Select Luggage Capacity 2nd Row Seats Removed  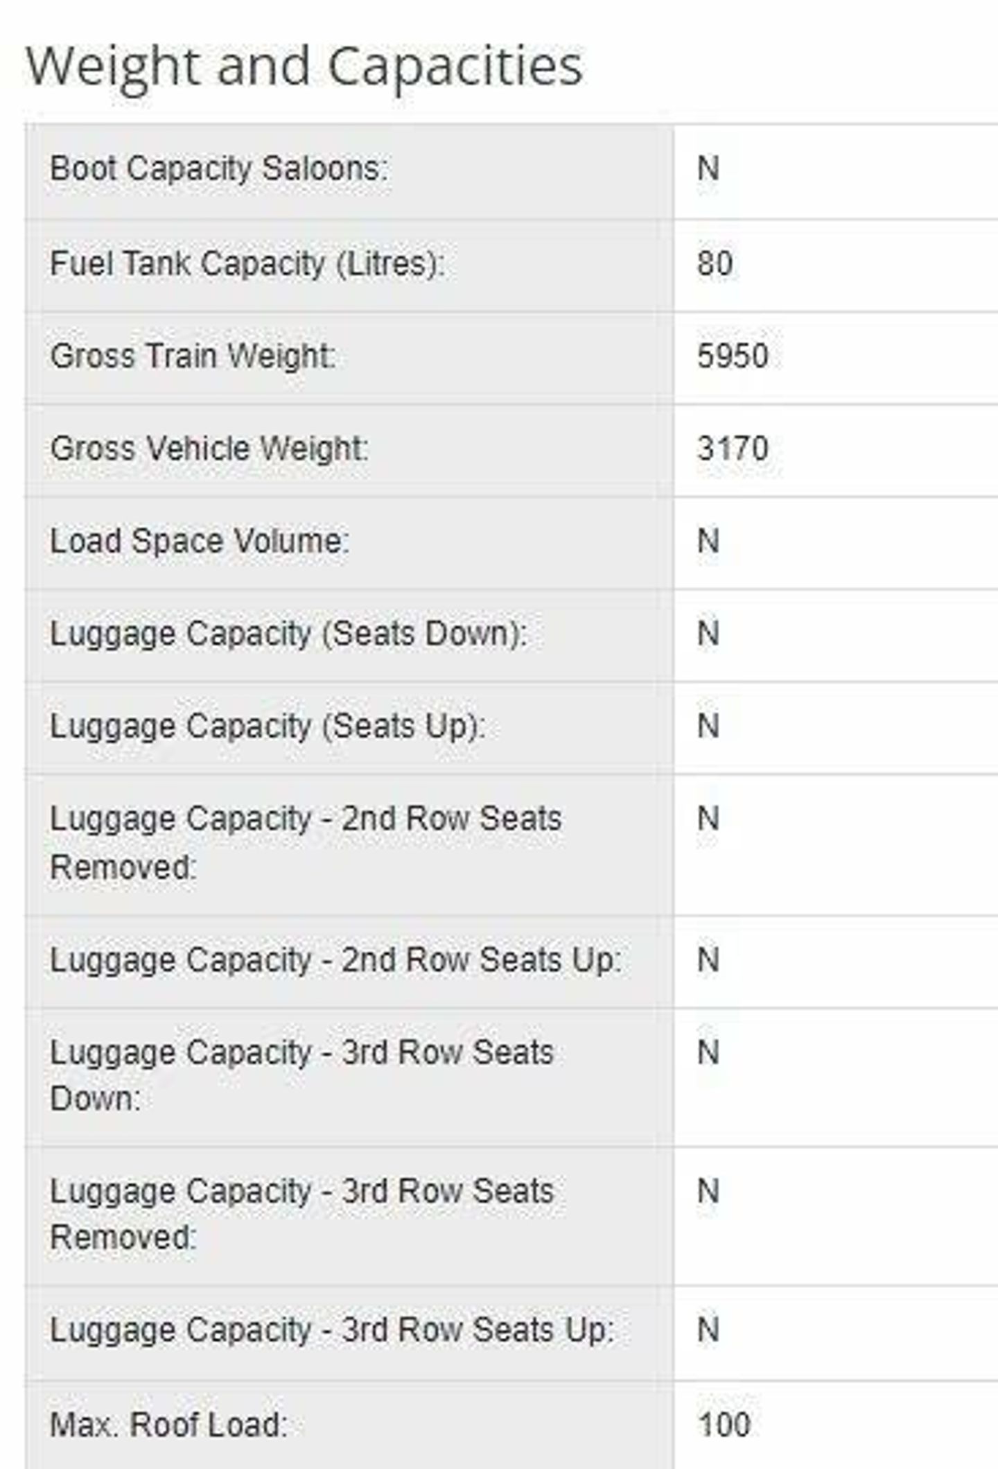tap(306, 843)
